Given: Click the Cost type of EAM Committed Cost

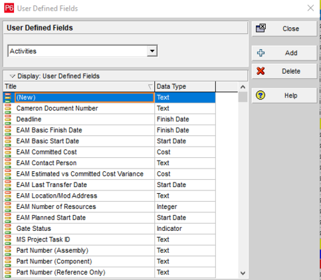Looking at the screenshot, I should pos(185,152).
